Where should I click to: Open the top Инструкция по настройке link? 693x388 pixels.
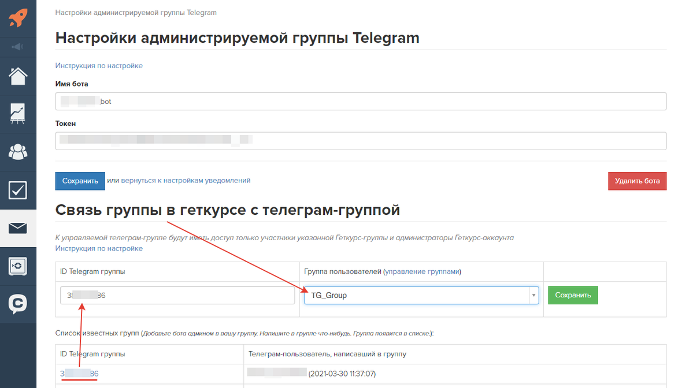tap(99, 66)
